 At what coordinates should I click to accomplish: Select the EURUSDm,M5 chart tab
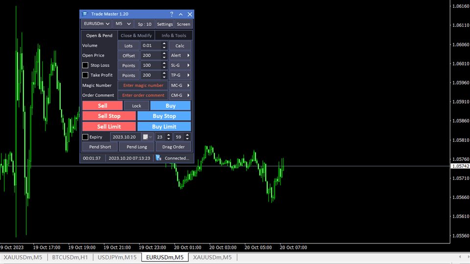pos(165,258)
